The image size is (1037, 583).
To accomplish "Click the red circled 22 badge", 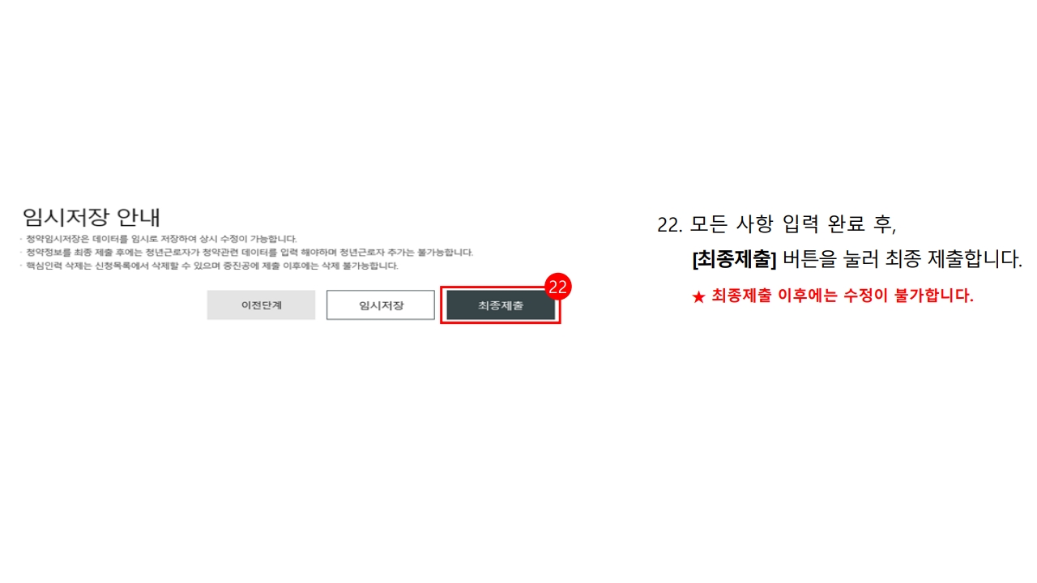I will [557, 287].
